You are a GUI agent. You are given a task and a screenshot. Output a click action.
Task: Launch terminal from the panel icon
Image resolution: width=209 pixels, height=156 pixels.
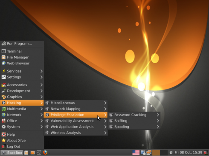(39, 153)
